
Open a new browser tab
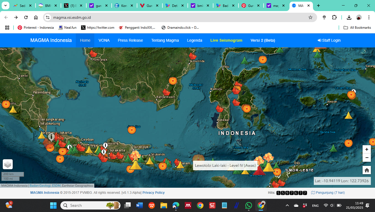click(318, 6)
